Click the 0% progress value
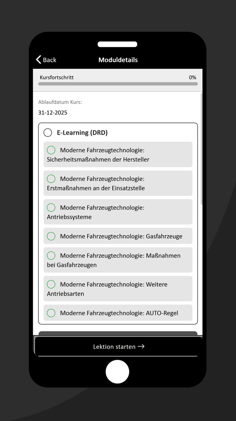The width and height of the screenshot is (236, 421). click(193, 77)
